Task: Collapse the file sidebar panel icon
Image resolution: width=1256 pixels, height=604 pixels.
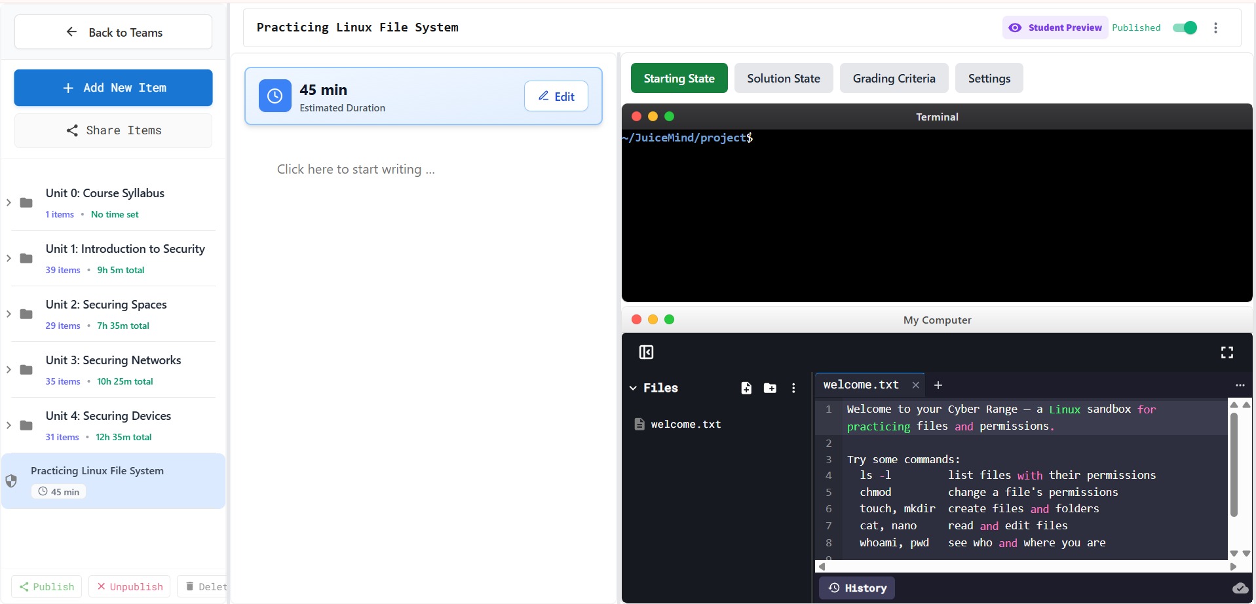Action: (x=646, y=352)
